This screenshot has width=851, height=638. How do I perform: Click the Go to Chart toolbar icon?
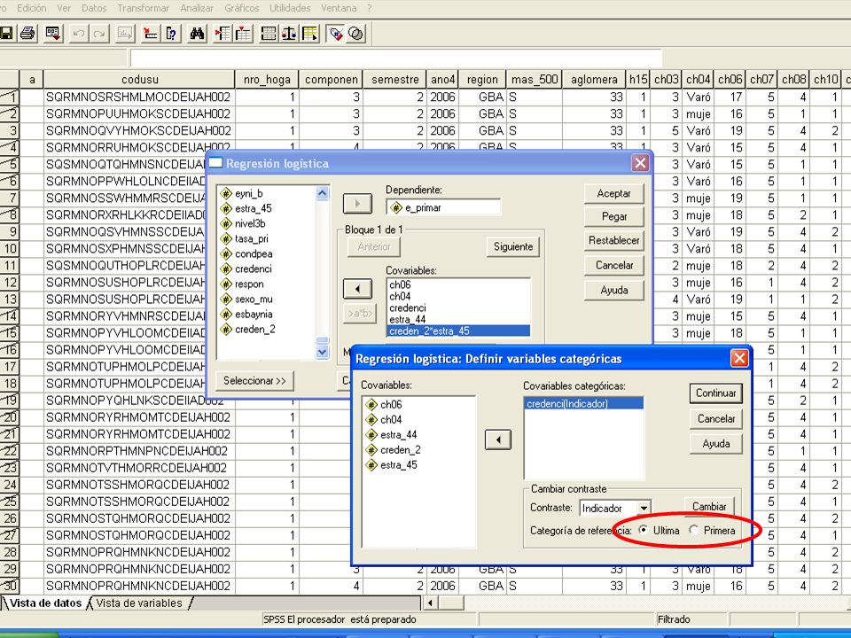point(125,34)
